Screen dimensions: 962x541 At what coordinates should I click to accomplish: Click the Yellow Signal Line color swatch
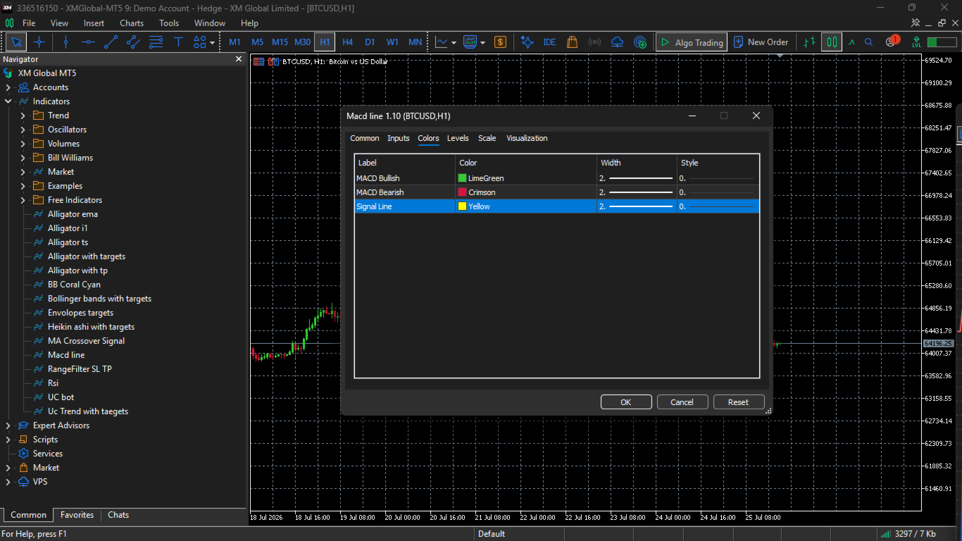(x=463, y=206)
